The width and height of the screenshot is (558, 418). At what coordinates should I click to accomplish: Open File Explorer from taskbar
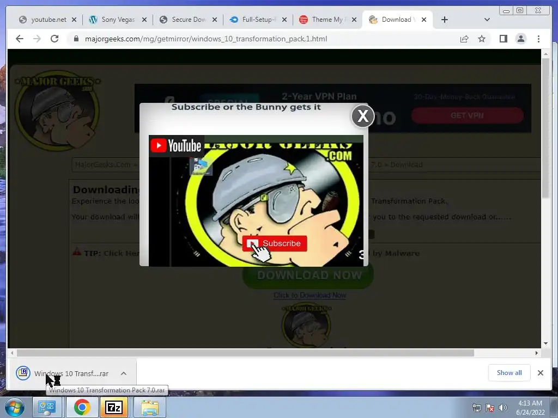150,407
